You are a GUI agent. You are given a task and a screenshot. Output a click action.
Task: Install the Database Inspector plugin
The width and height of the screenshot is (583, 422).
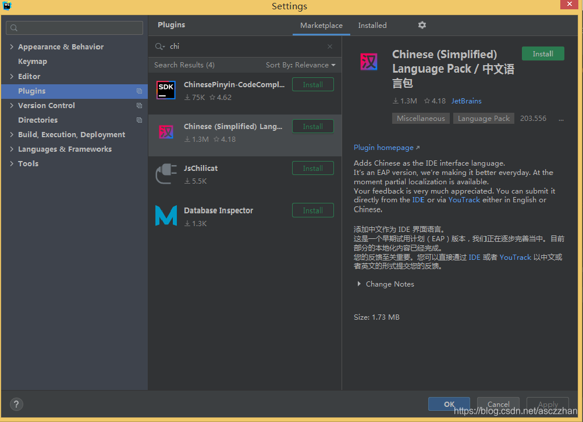pyautogui.click(x=312, y=210)
